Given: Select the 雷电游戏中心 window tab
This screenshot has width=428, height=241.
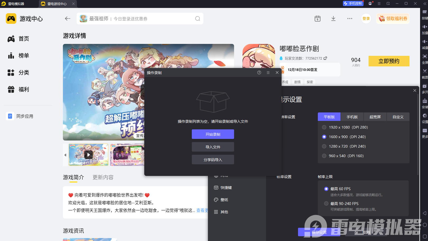Looking at the screenshot, I should [x=57, y=4].
